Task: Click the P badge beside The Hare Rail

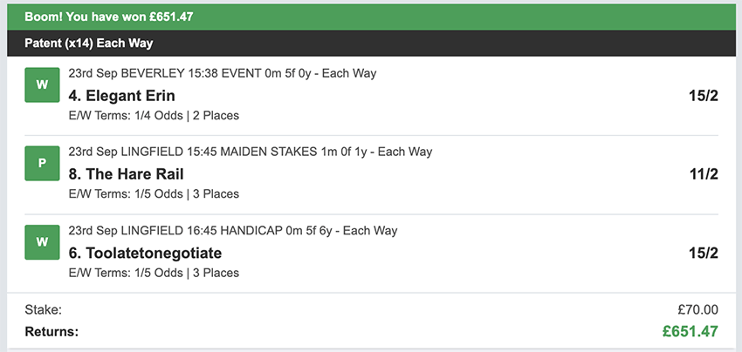Action: click(x=41, y=164)
